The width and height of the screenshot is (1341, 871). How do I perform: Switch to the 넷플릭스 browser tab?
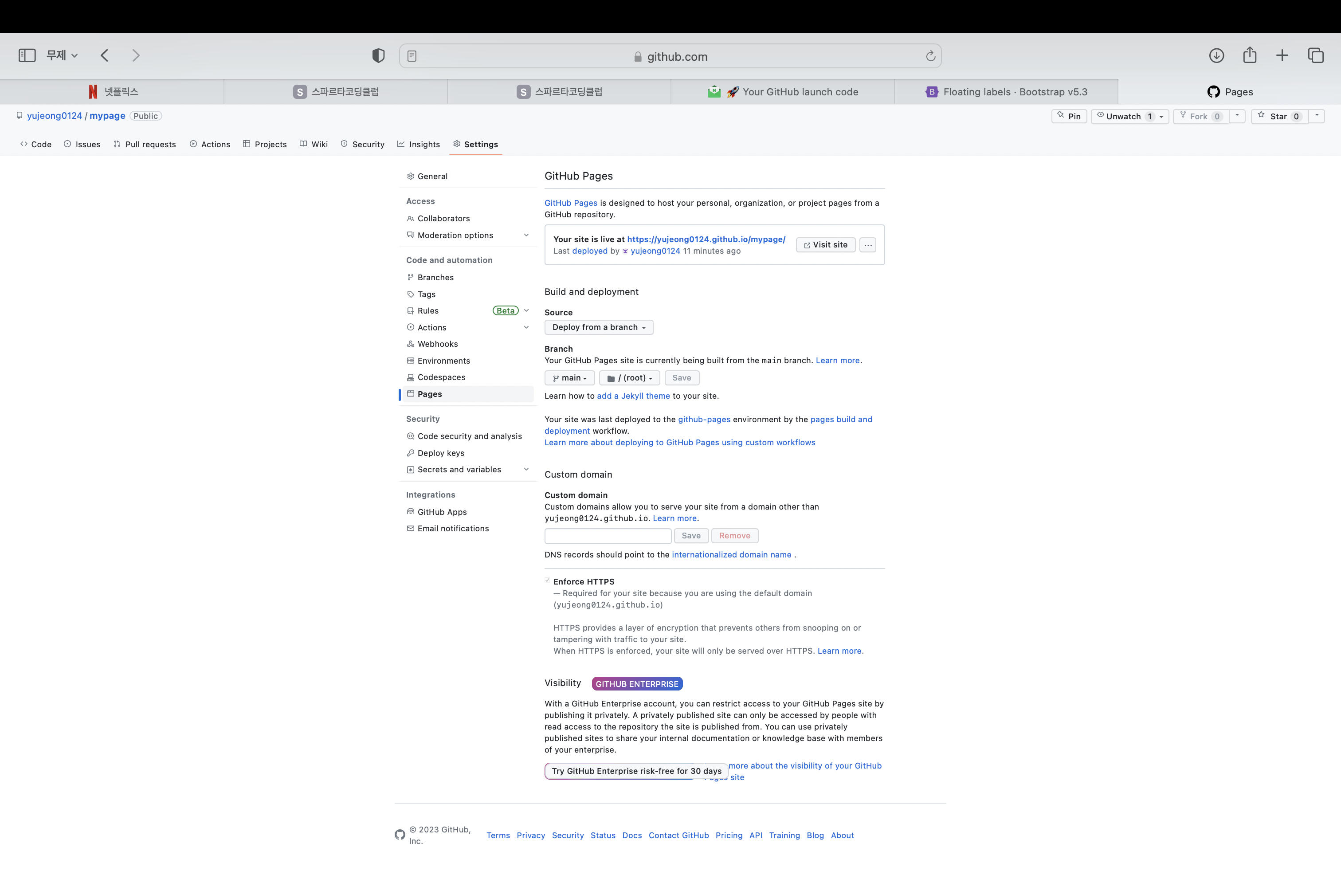[x=112, y=92]
